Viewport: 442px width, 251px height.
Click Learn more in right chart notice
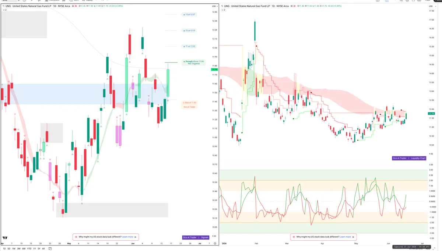coord(345,237)
